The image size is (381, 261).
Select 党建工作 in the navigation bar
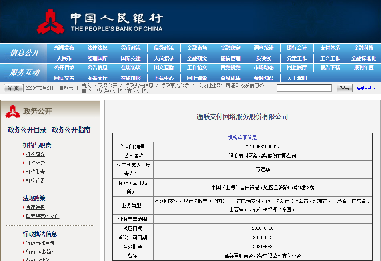pos(297,58)
